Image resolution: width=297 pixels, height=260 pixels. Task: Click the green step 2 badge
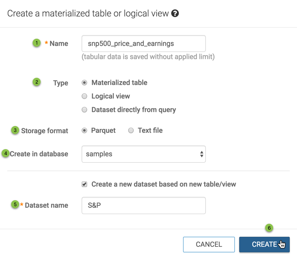coord(37,82)
